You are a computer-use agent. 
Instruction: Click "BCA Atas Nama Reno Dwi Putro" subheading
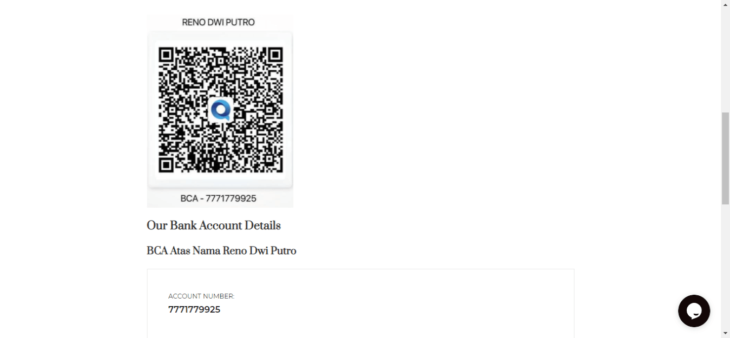[221, 251]
